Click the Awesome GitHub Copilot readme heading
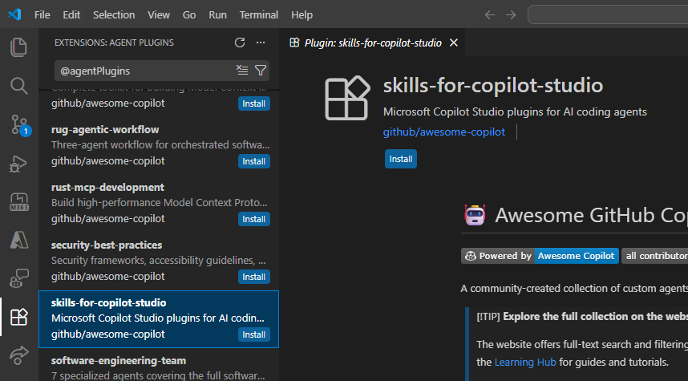The height and width of the screenshot is (381, 688). pyautogui.click(x=592, y=215)
